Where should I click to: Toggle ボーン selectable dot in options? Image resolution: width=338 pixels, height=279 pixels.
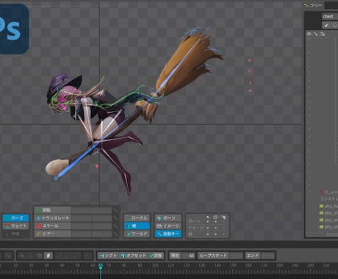[208, 222]
